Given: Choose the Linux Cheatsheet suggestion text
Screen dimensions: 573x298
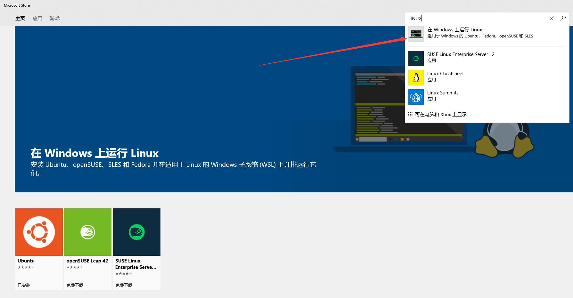Looking at the screenshot, I should click(x=446, y=74).
